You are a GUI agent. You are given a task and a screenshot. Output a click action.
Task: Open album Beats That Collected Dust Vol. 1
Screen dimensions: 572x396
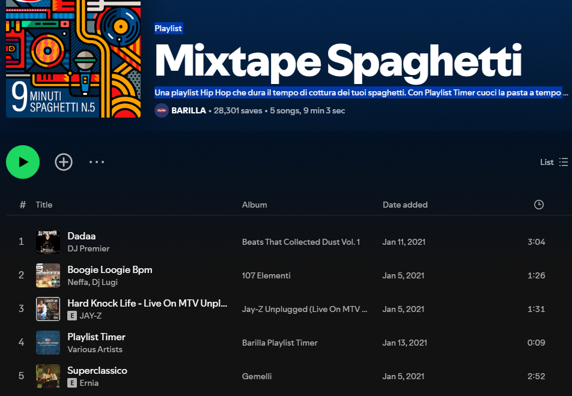[x=301, y=242]
